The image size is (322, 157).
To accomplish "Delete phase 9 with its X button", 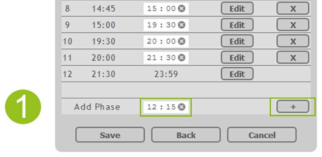I will click(293, 25).
